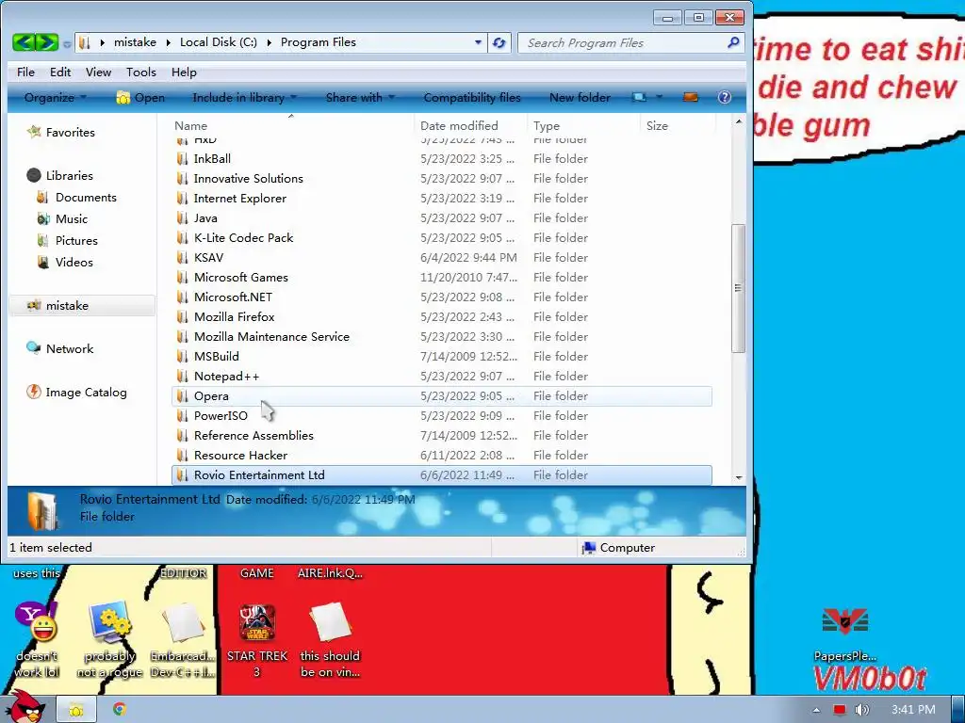Viewport: 965px width, 723px height.
Task: Open the views options dropdown arrow
Action: point(659,97)
